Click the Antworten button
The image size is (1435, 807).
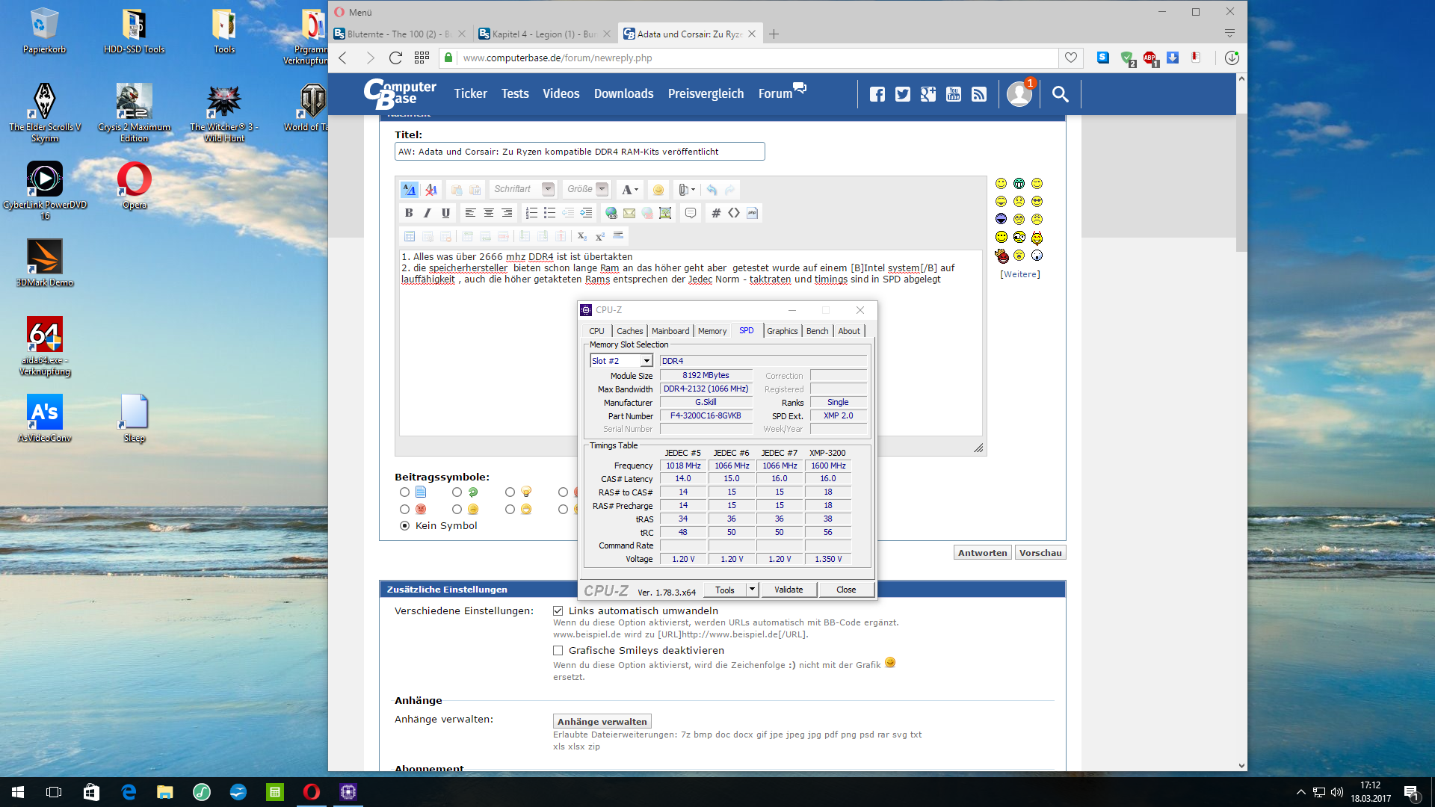point(982,553)
